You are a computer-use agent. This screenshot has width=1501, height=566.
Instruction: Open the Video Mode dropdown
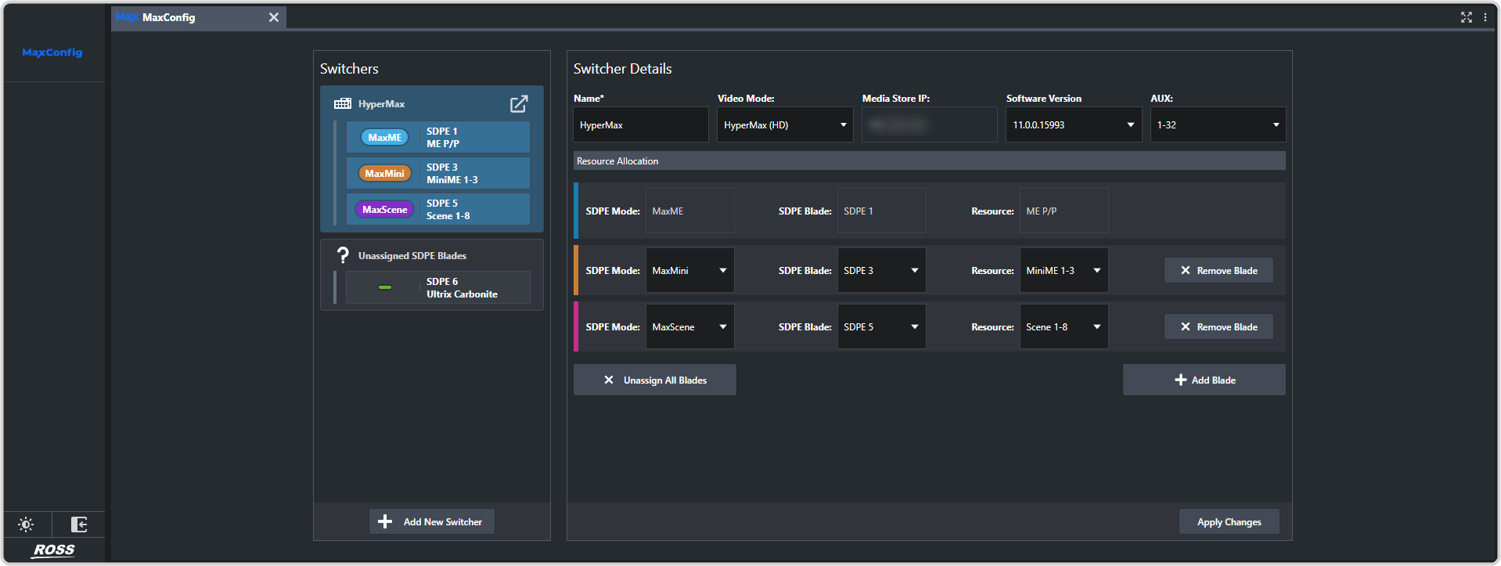tap(785, 125)
